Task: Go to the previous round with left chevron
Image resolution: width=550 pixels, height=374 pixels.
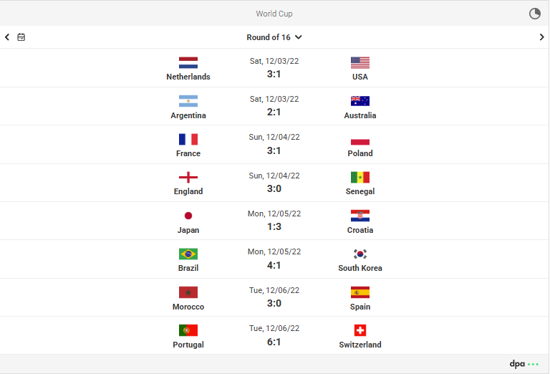Action: [7, 37]
